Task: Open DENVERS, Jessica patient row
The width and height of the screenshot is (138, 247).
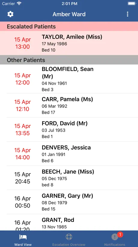Action: pos(69,154)
